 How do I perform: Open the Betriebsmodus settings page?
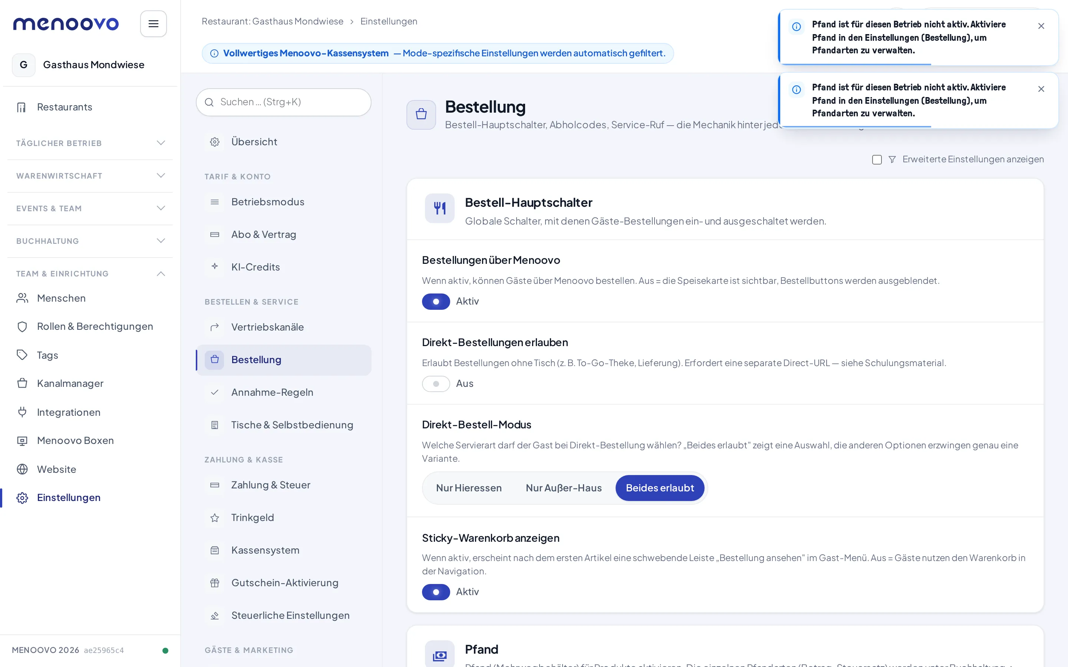[283, 202]
